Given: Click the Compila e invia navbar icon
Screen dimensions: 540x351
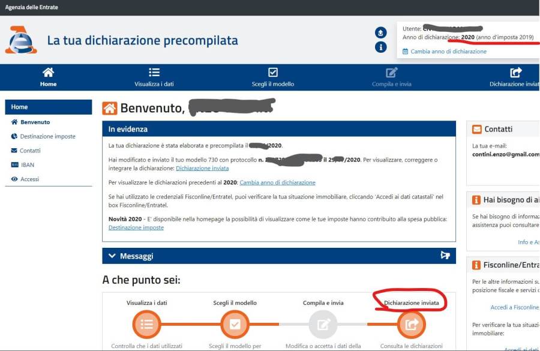Looking at the screenshot, I should pyautogui.click(x=392, y=73).
